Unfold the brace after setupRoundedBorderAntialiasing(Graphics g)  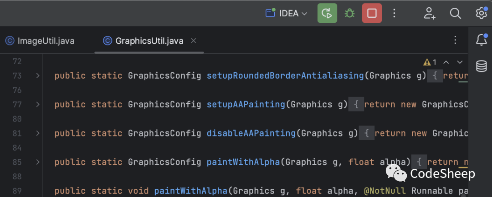click(435, 76)
